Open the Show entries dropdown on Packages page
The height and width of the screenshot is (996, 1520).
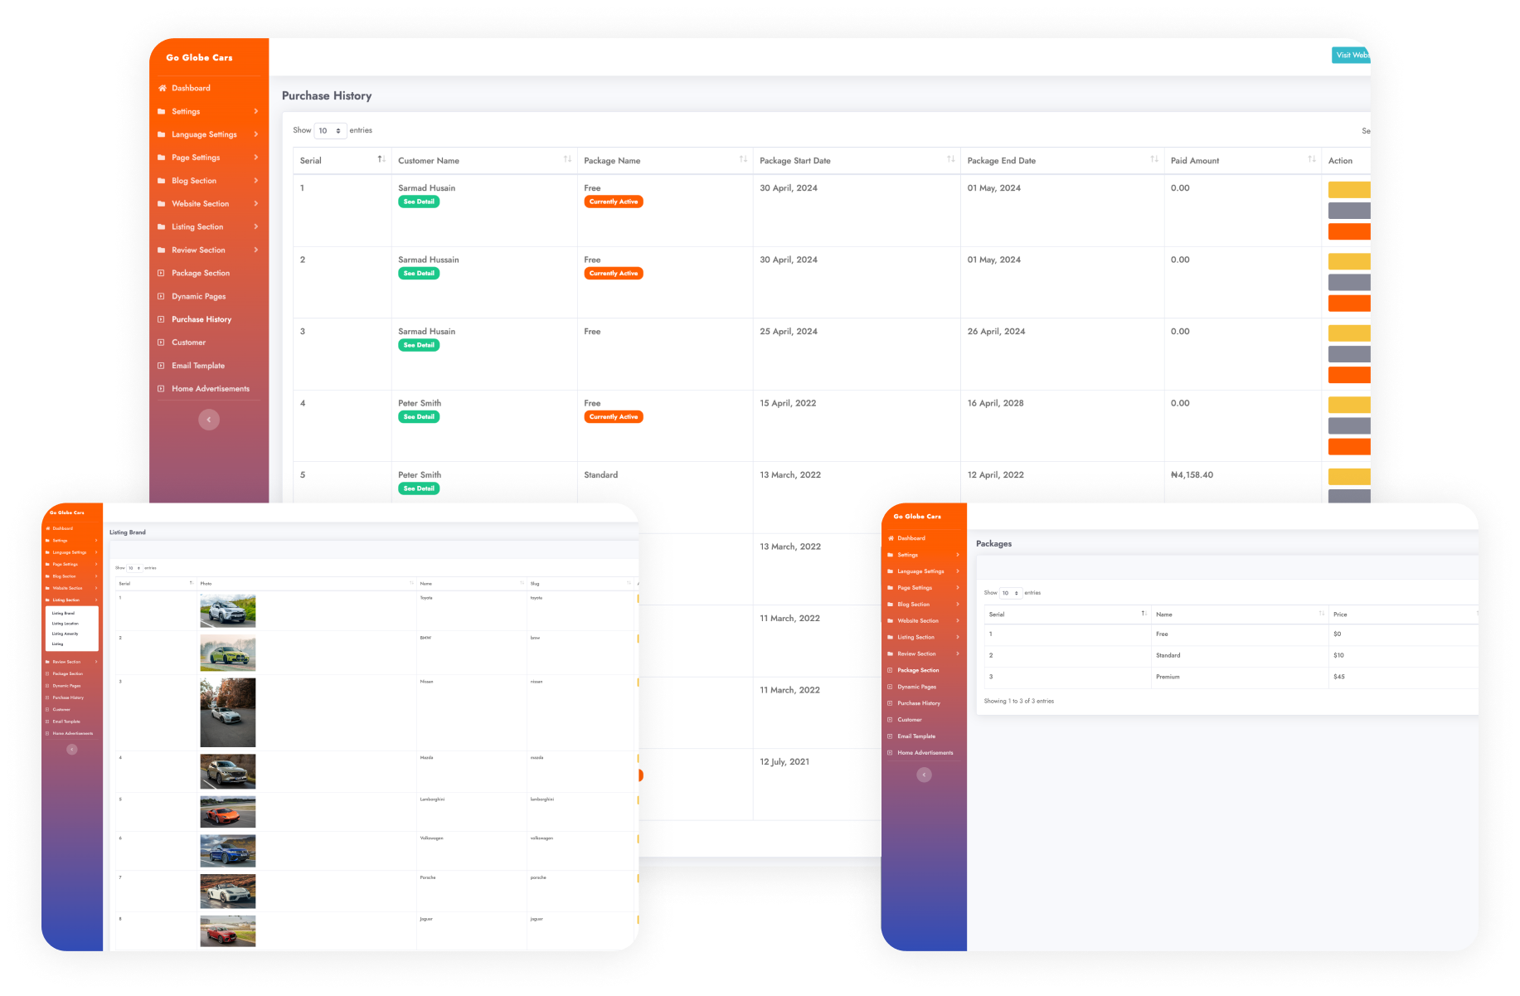1010,593
